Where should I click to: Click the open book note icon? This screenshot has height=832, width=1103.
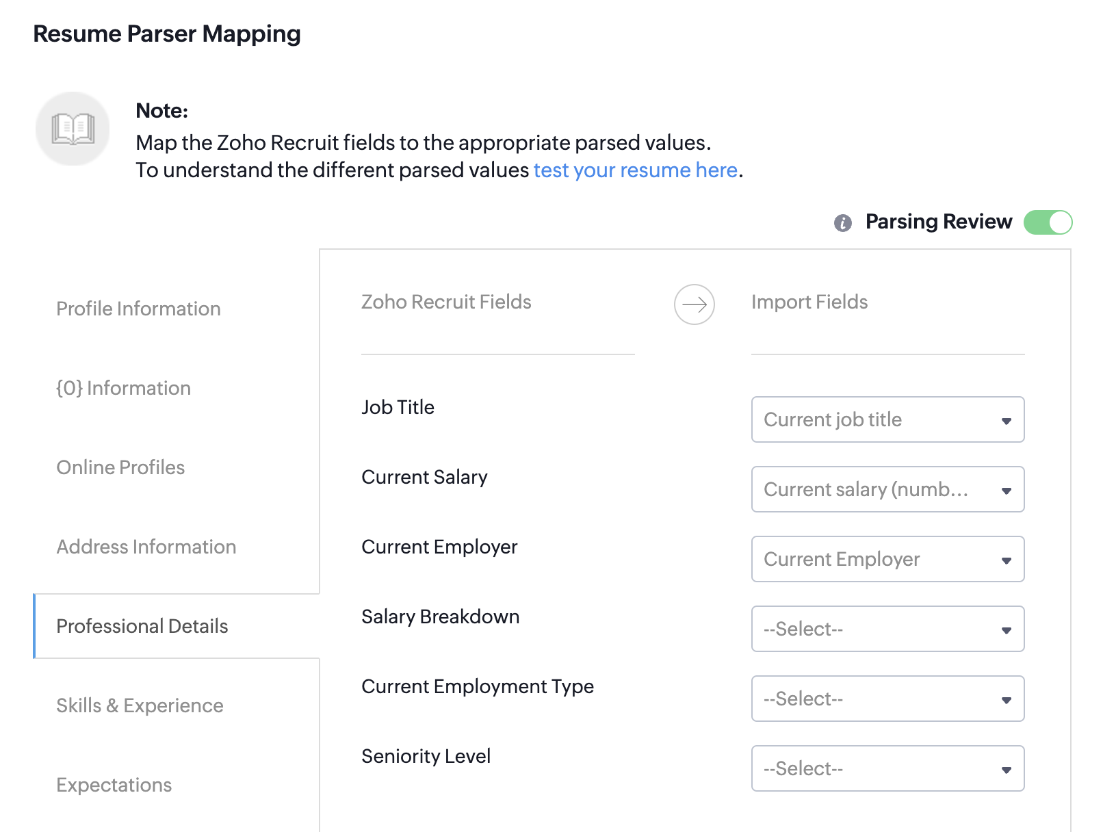coord(73,129)
